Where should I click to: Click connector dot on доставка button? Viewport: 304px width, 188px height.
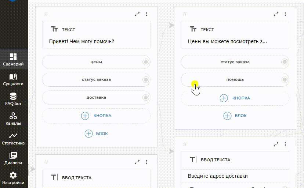146,97
